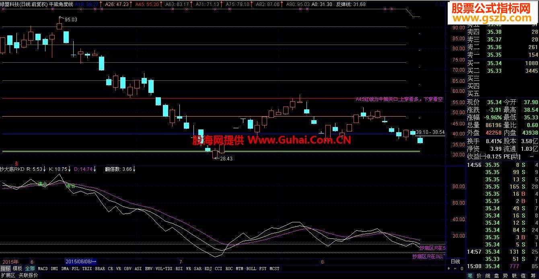
Task: Switch to the 势 trend tab
Action: 505,275
